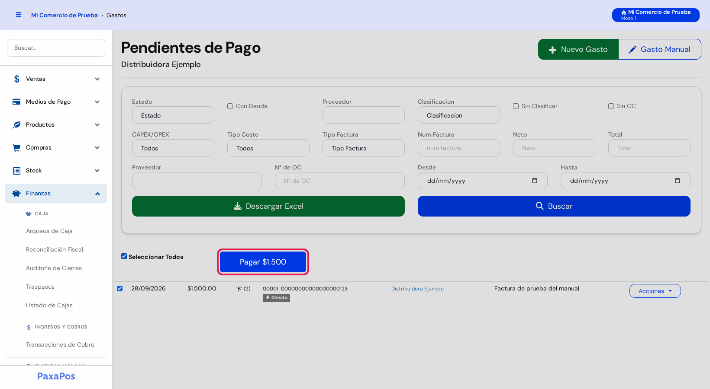Screen dimensions: 710x389
Task: Click the Ventas dollar sign icon
Action: (x=16, y=79)
